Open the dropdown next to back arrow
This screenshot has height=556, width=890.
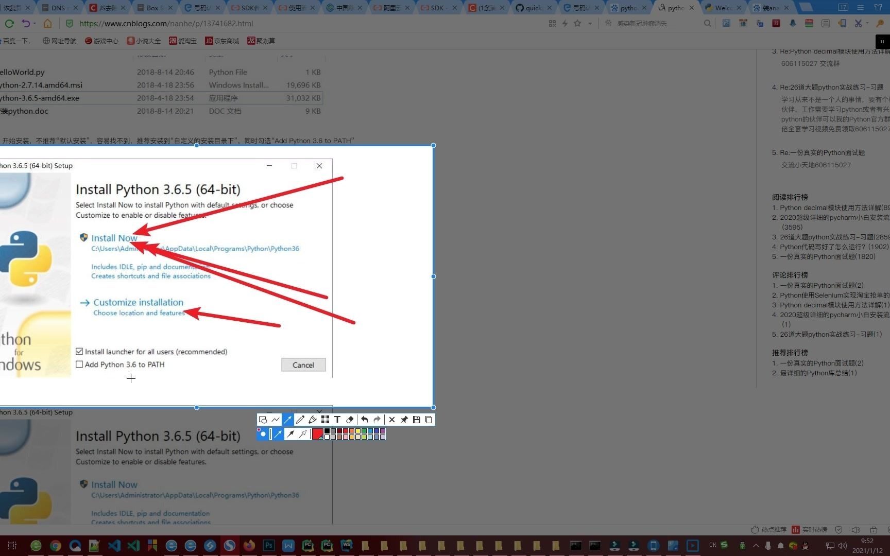tap(35, 23)
